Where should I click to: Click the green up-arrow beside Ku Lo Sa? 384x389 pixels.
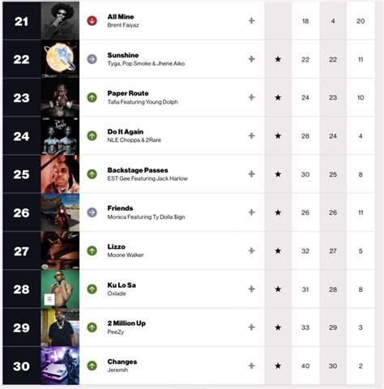coord(92,289)
